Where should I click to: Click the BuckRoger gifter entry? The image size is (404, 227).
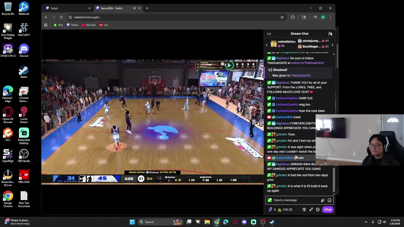click(x=313, y=47)
